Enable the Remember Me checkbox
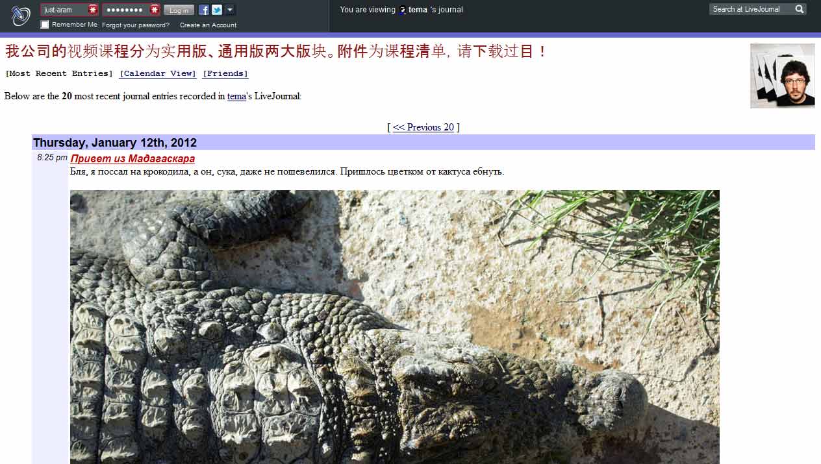821x464 pixels. 45,25
